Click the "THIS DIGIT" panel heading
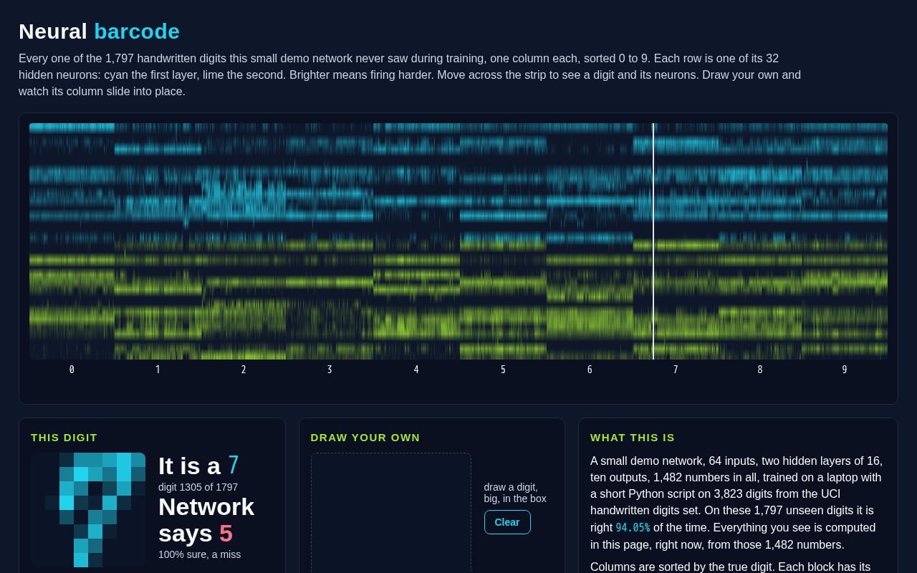 tap(64, 438)
